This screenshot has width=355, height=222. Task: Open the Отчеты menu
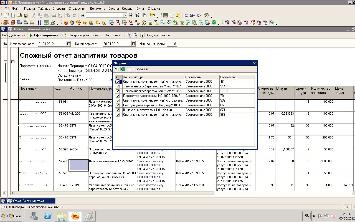114,9
